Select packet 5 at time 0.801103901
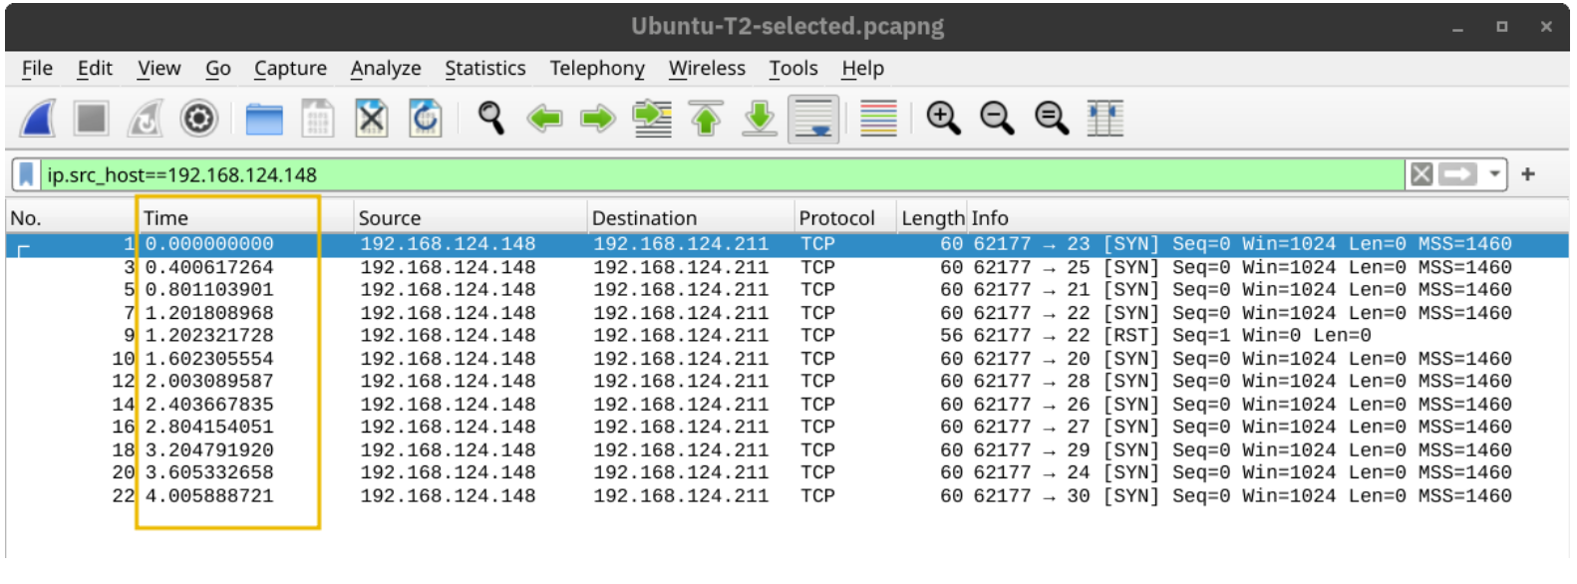The width and height of the screenshot is (1577, 584). click(x=788, y=290)
